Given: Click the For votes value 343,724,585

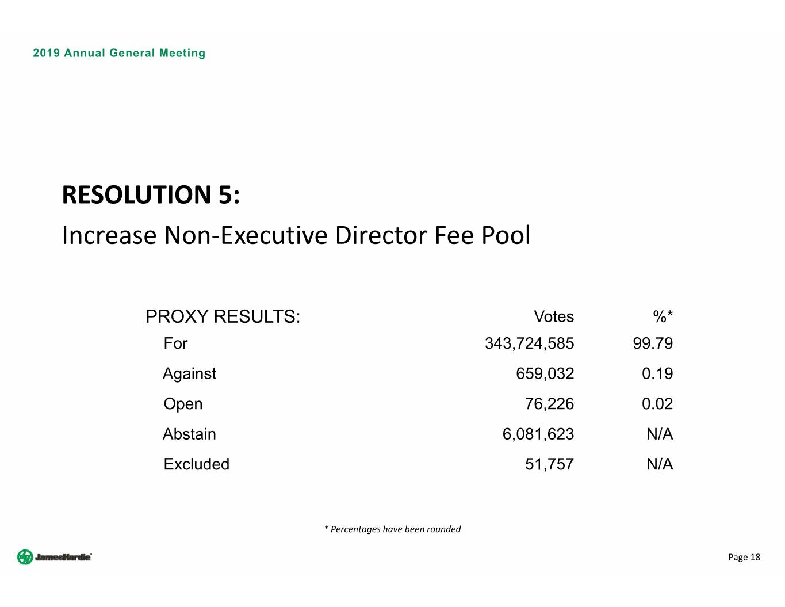Looking at the screenshot, I should pyautogui.click(x=529, y=343).
